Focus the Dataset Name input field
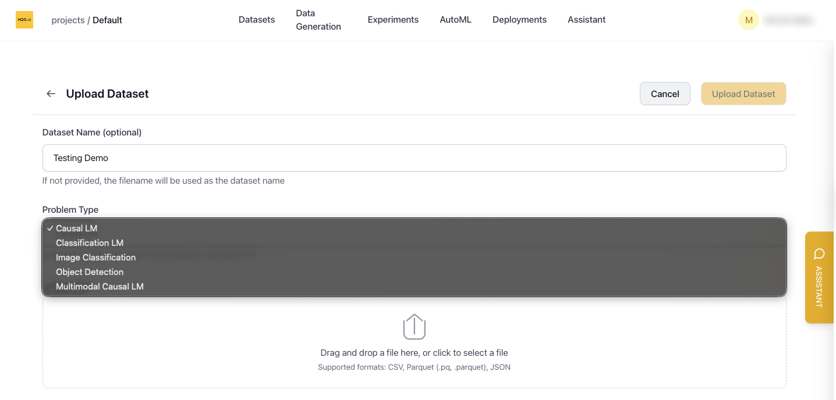The width and height of the screenshot is (836, 400). point(414,158)
